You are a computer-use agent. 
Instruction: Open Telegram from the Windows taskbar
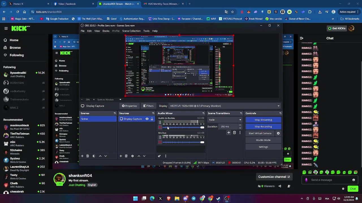pos(194,198)
